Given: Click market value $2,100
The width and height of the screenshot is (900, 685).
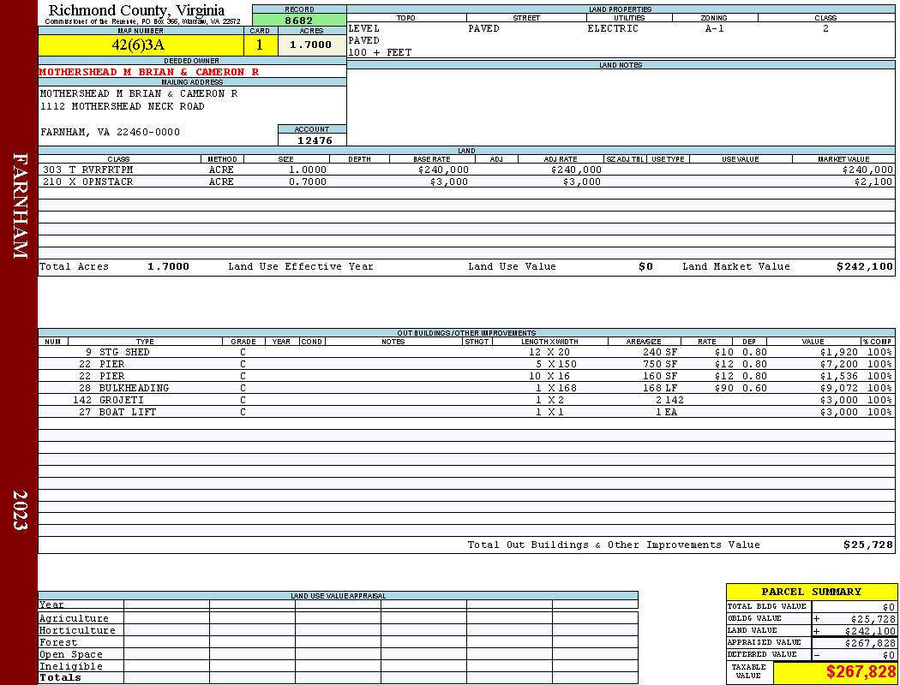Looking at the screenshot, I should 873,182.
